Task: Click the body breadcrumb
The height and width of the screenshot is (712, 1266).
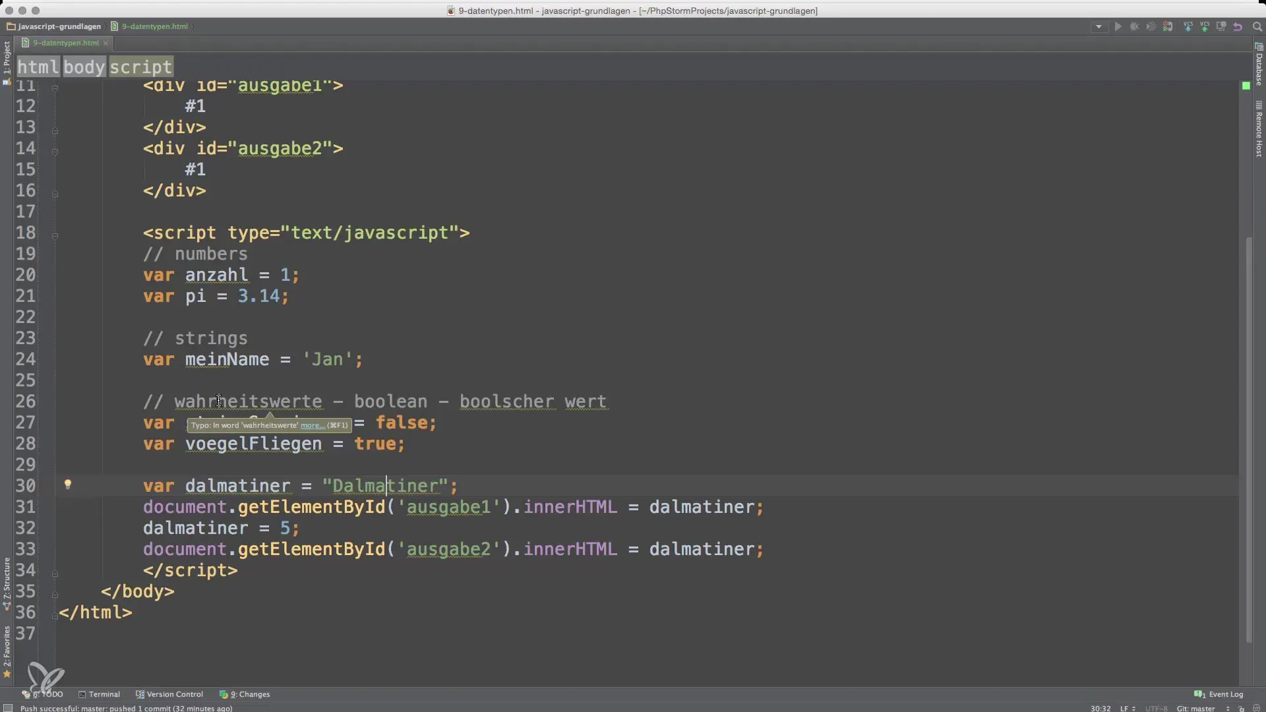Action: point(84,67)
